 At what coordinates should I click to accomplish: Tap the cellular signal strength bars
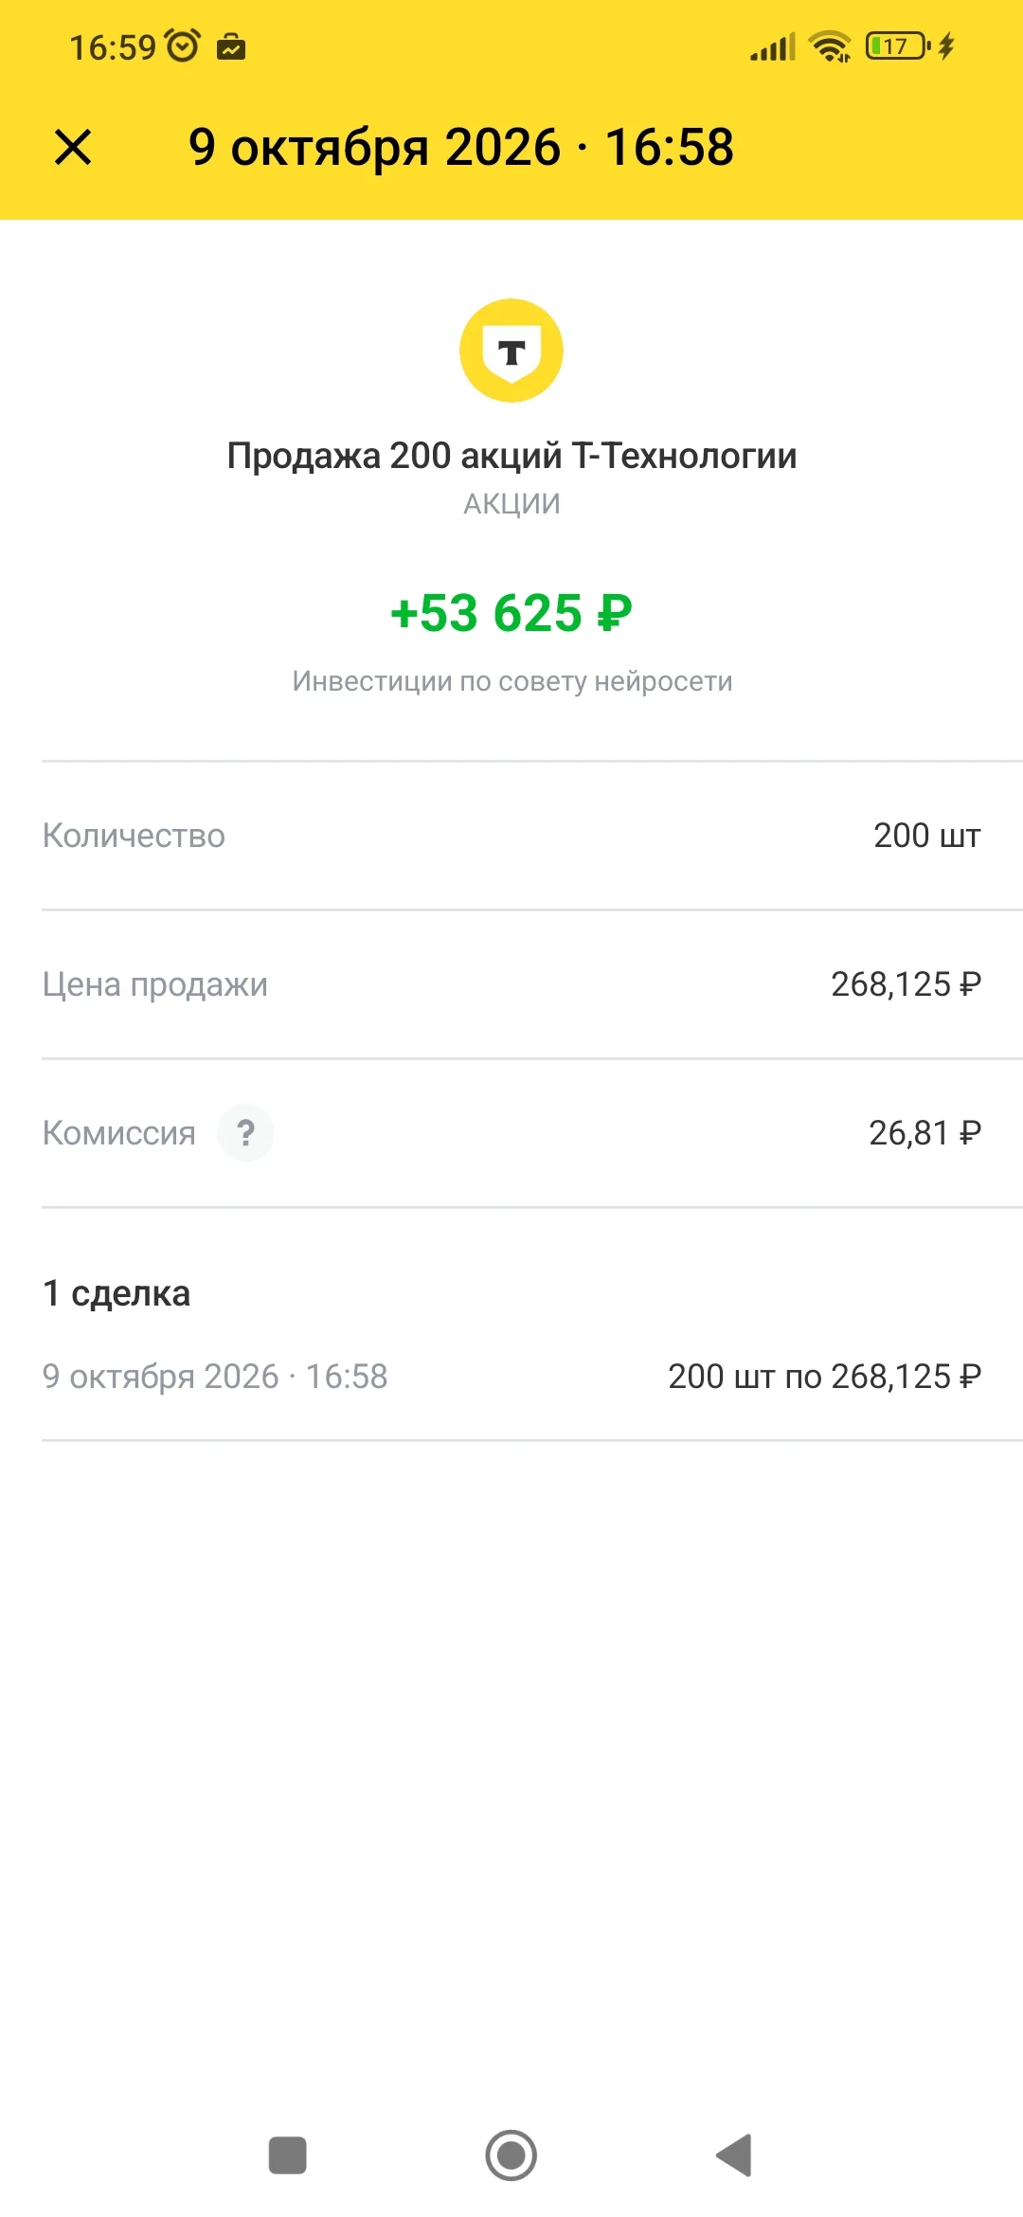click(x=773, y=46)
